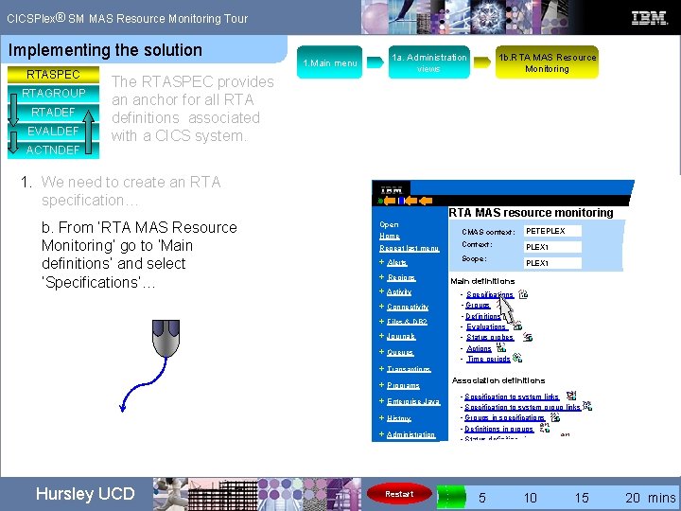Click the red Restart button
The height and width of the screenshot is (511, 681).
[x=399, y=494]
